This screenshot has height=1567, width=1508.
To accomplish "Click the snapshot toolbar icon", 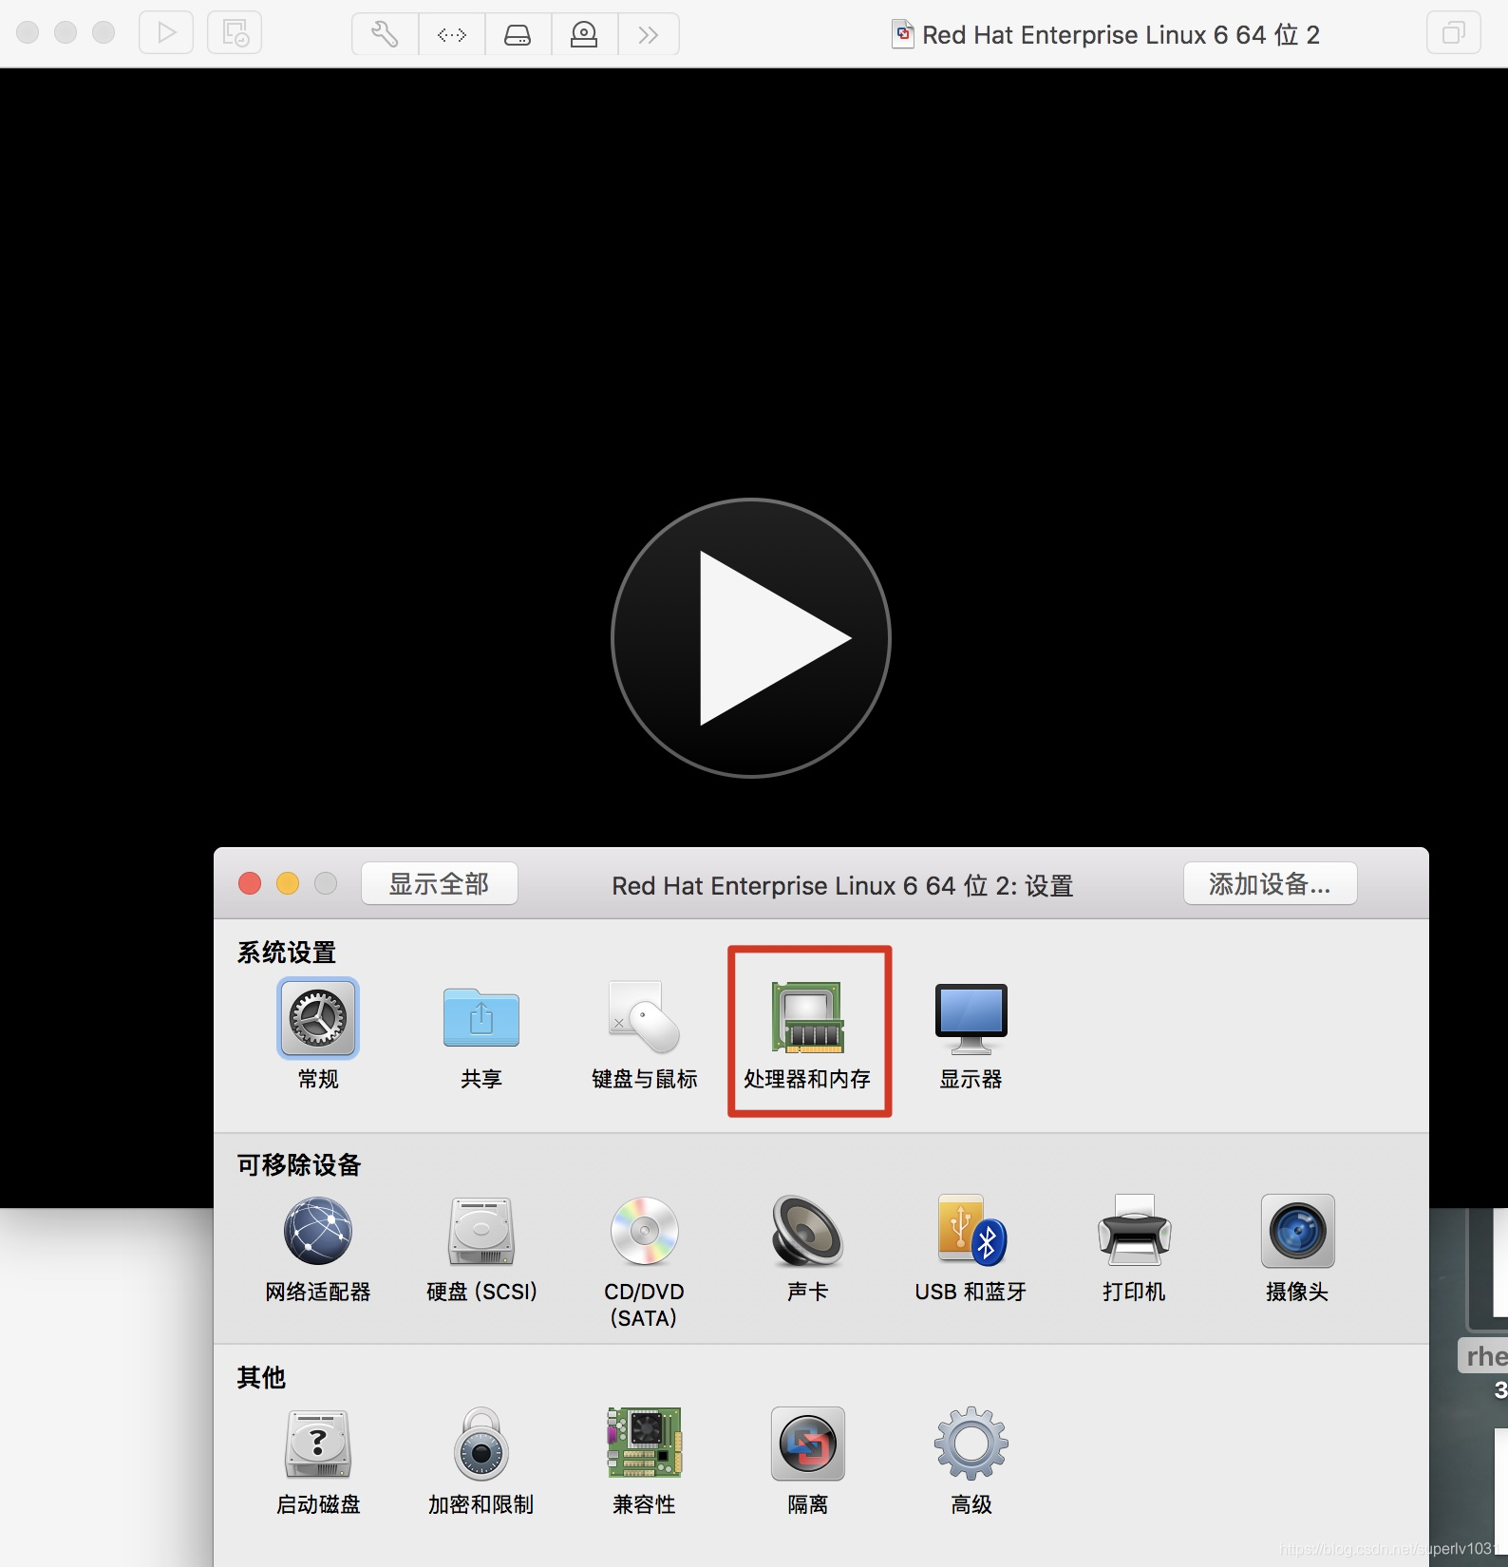I will pyautogui.click(x=235, y=33).
